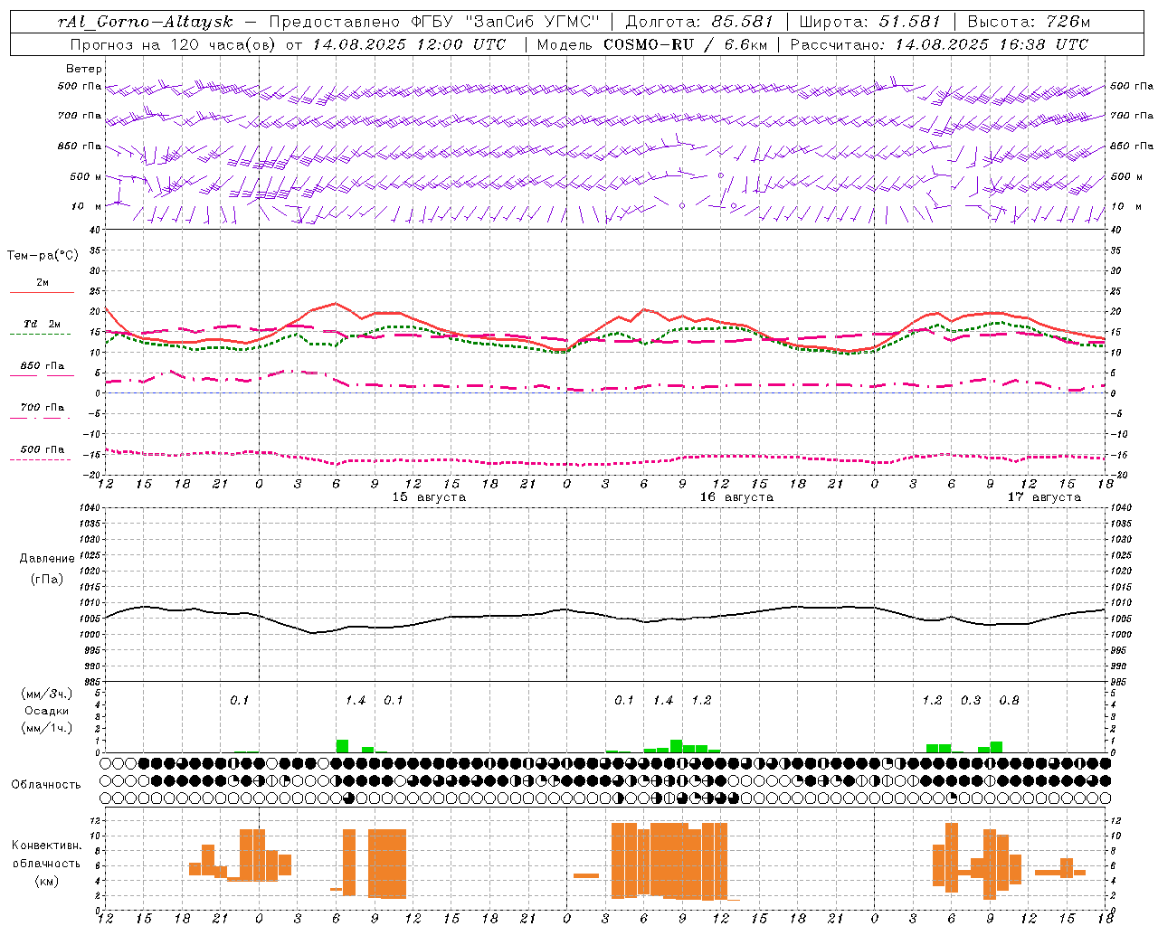
Task: Click the 850 гПа temperature legend entry
Action: (43, 366)
